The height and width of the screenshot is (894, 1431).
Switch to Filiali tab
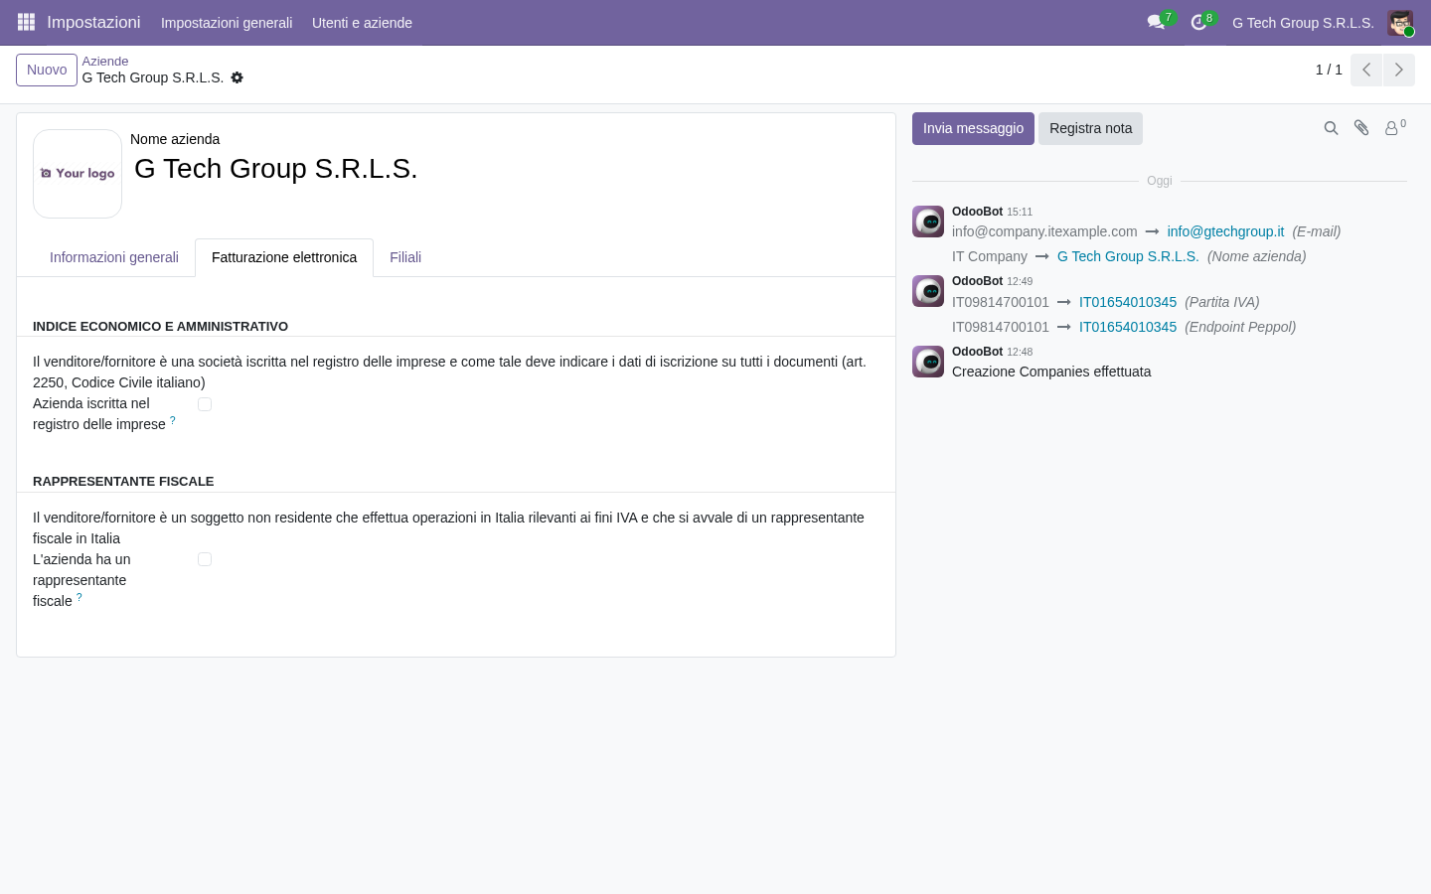405,257
